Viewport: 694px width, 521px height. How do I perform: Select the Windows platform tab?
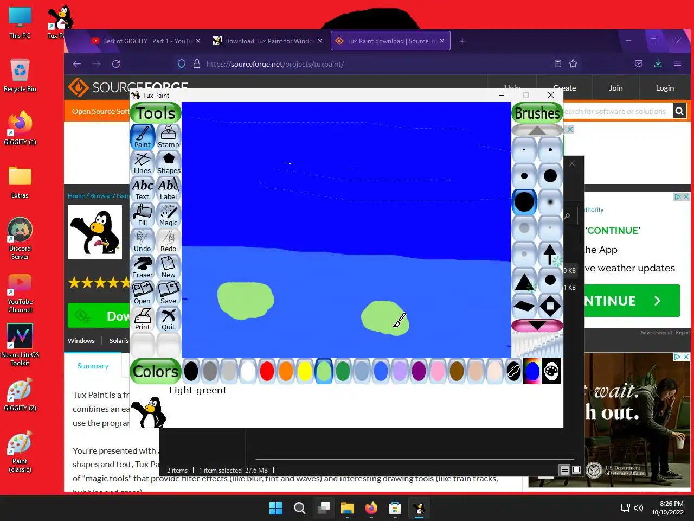click(81, 341)
